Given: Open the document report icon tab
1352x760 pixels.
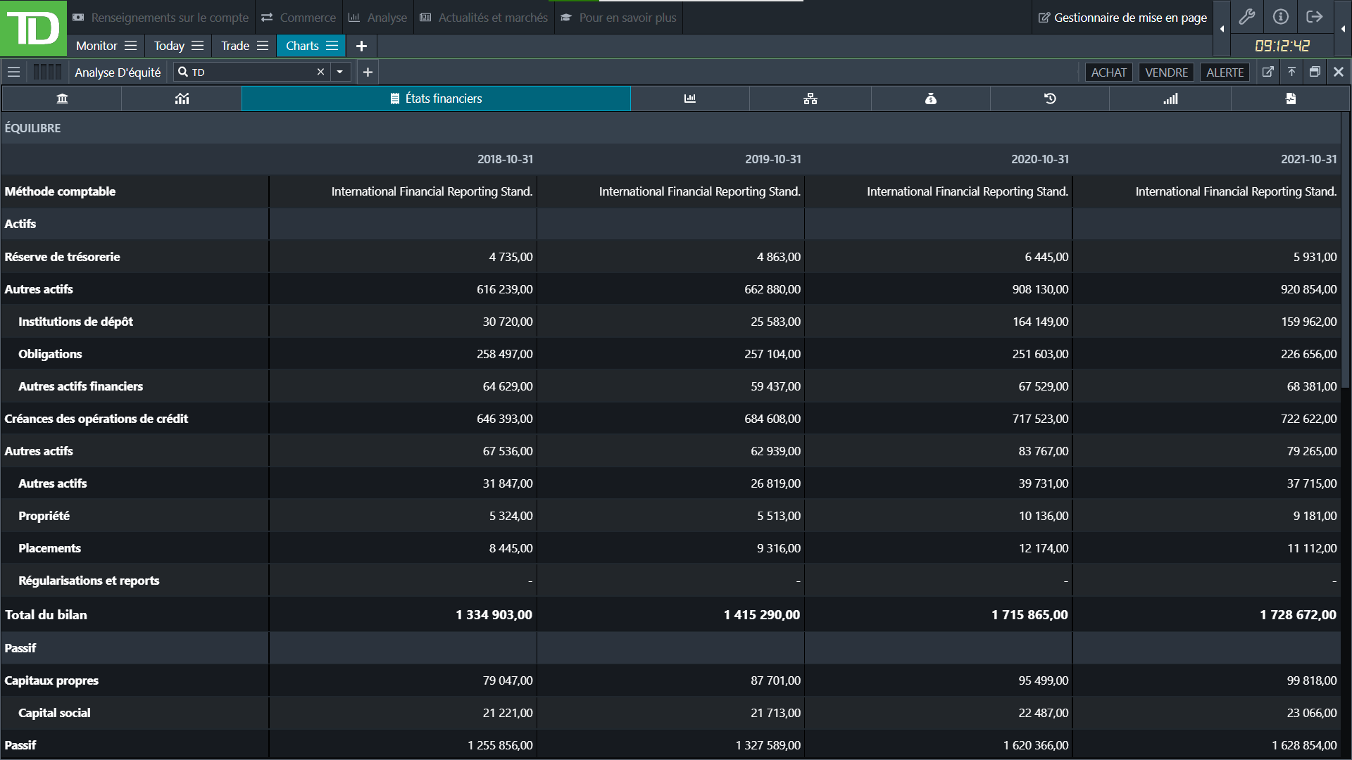Looking at the screenshot, I should pos(1291,99).
